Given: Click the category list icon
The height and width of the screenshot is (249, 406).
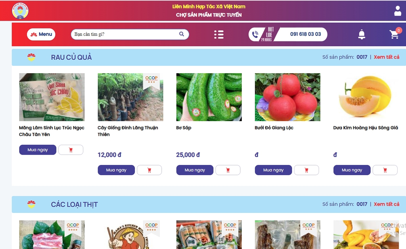Looking at the screenshot, I should pos(219,35).
